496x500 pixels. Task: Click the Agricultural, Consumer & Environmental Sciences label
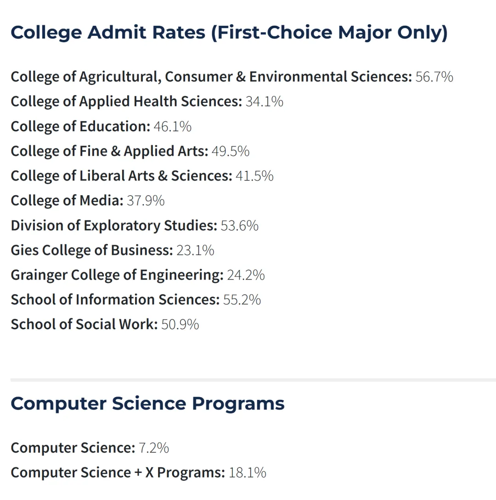pyautogui.click(x=211, y=77)
